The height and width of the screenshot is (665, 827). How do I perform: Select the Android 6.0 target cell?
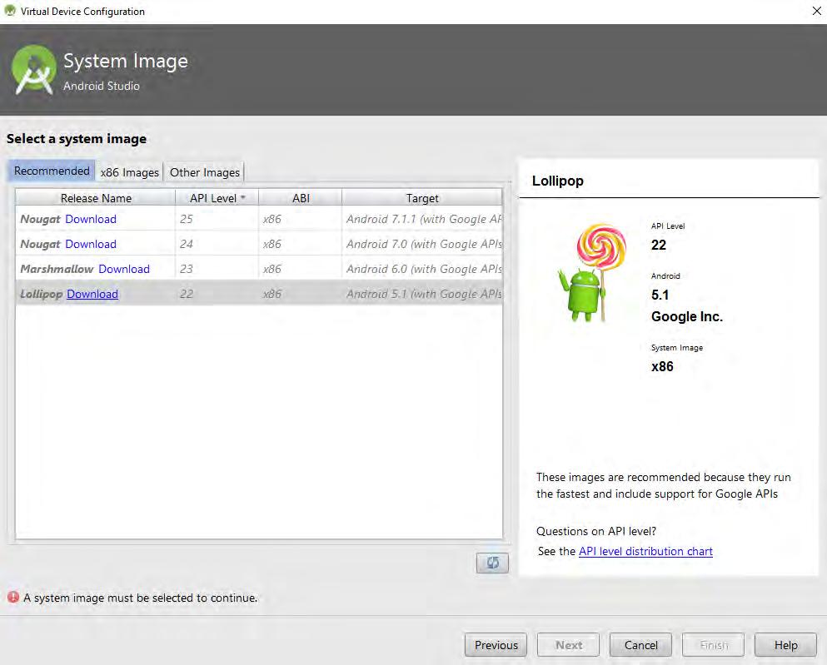point(422,269)
